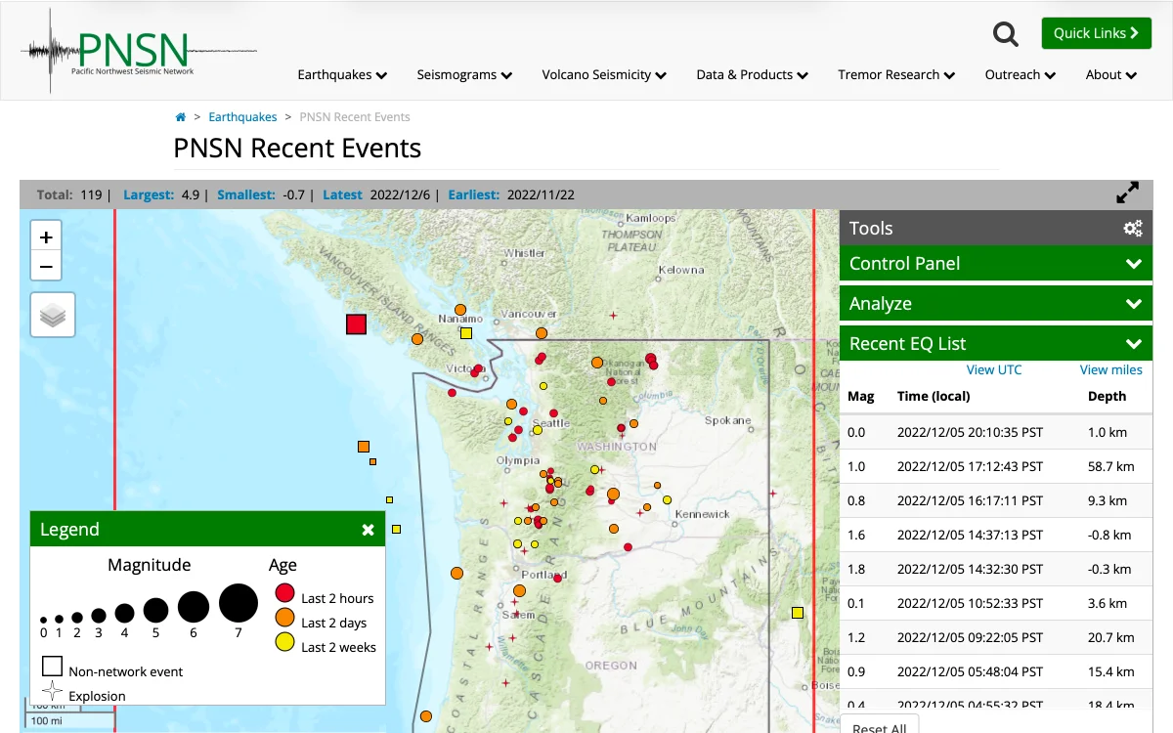The image size is (1173, 733).
Task: Switch depth to View miles
Action: pos(1110,370)
